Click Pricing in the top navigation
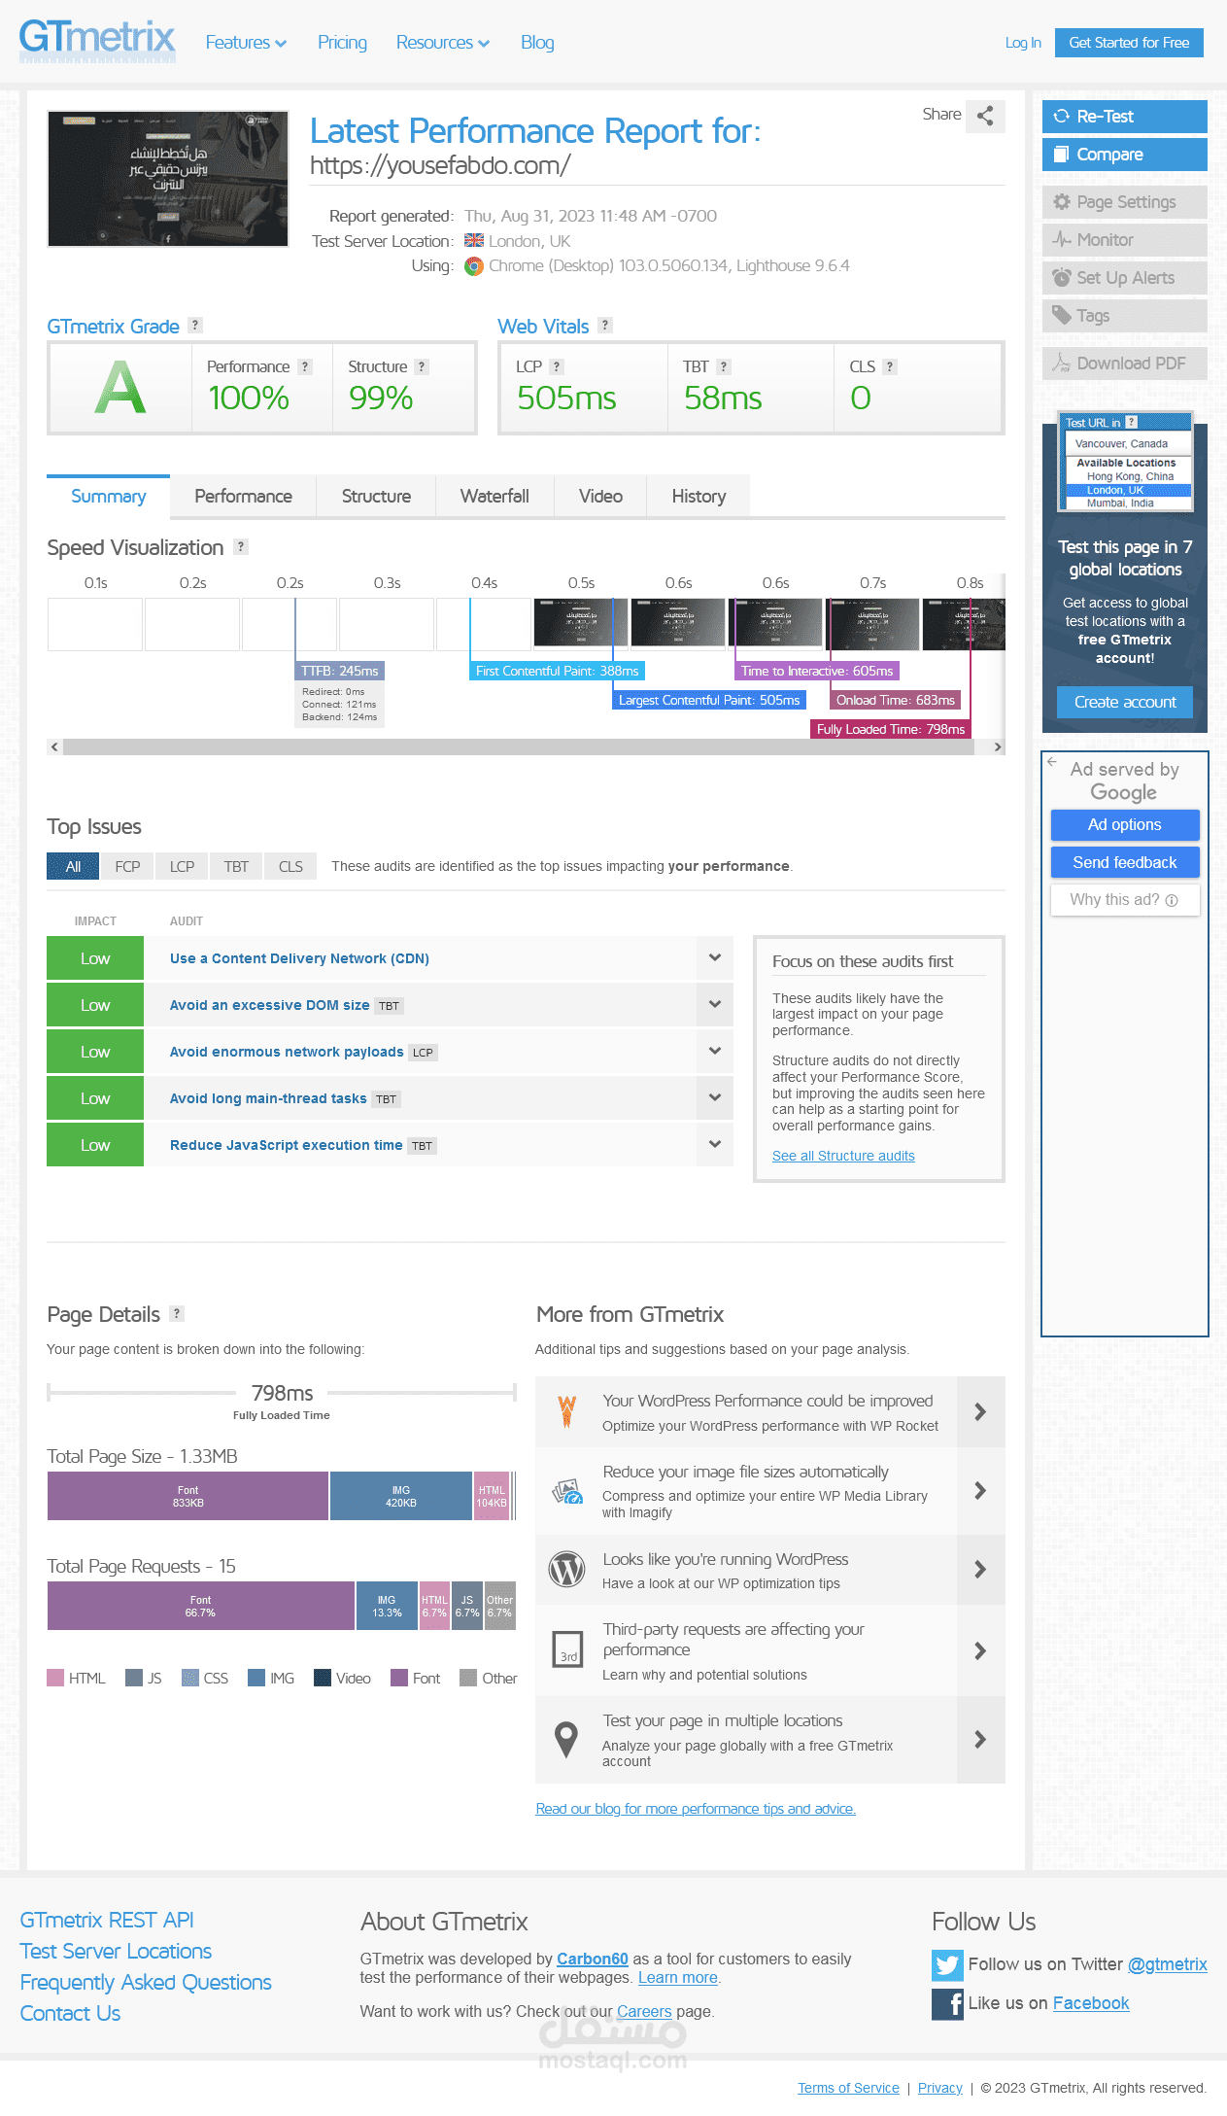This screenshot has width=1227, height=2116. (342, 43)
